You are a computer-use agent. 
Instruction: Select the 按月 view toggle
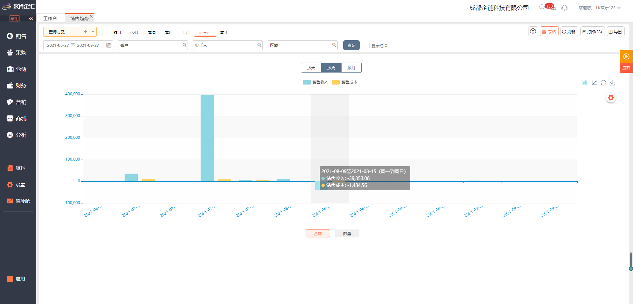(x=351, y=68)
